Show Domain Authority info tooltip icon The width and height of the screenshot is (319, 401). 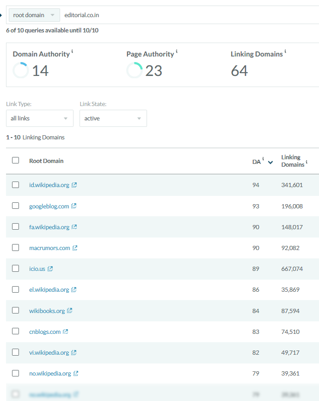72,51
